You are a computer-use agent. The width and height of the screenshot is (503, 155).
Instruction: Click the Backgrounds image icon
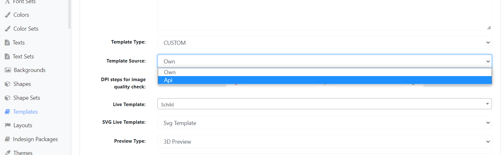pyautogui.click(x=8, y=70)
